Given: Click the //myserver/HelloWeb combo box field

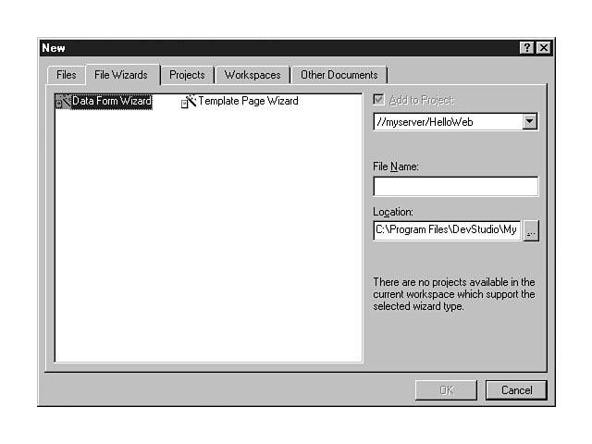Looking at the screenshot, I should pos(446,122).
